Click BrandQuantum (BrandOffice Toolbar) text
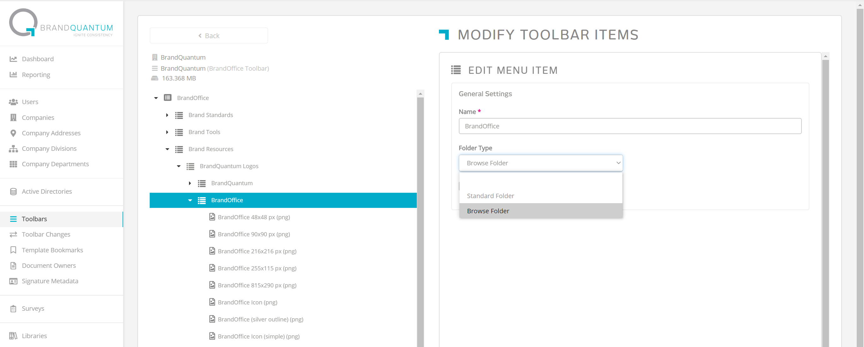864x347 pixels. [215, 68]
